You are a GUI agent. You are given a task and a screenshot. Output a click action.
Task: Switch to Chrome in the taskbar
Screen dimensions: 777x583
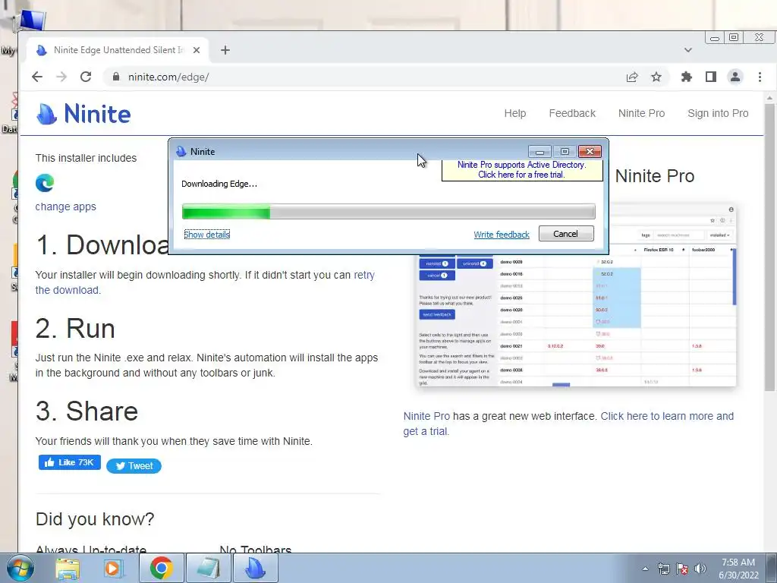point(161,569)
